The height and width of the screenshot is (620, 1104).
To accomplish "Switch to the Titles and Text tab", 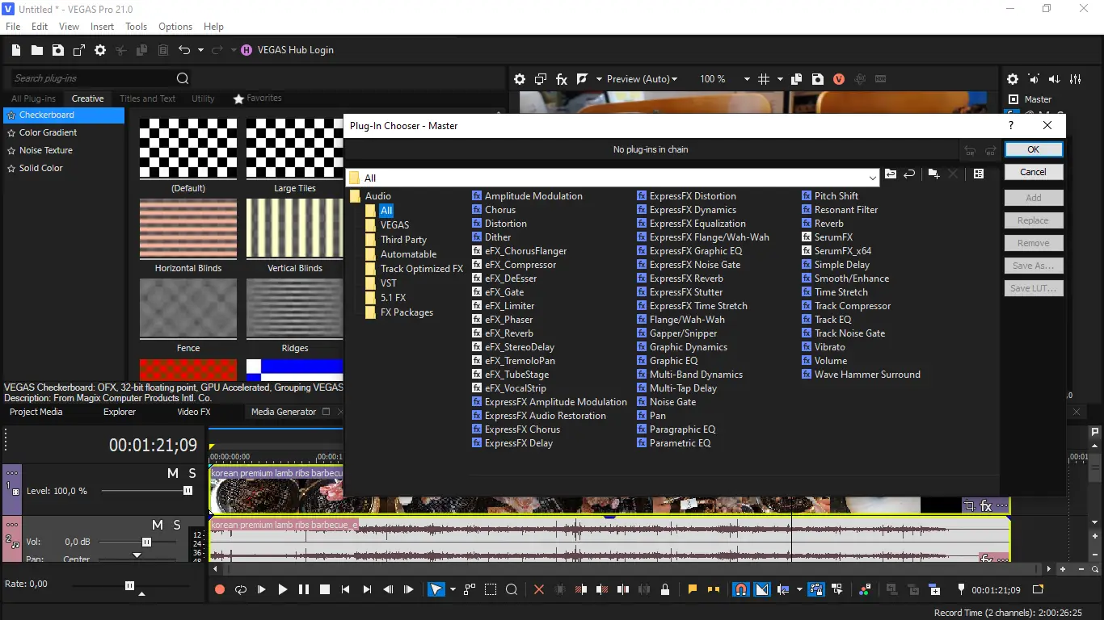I will [148, 98].
